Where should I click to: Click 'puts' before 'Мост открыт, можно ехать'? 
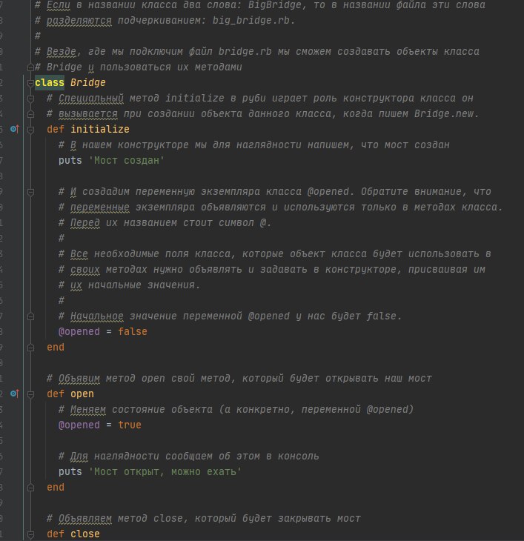pos(70,471)
